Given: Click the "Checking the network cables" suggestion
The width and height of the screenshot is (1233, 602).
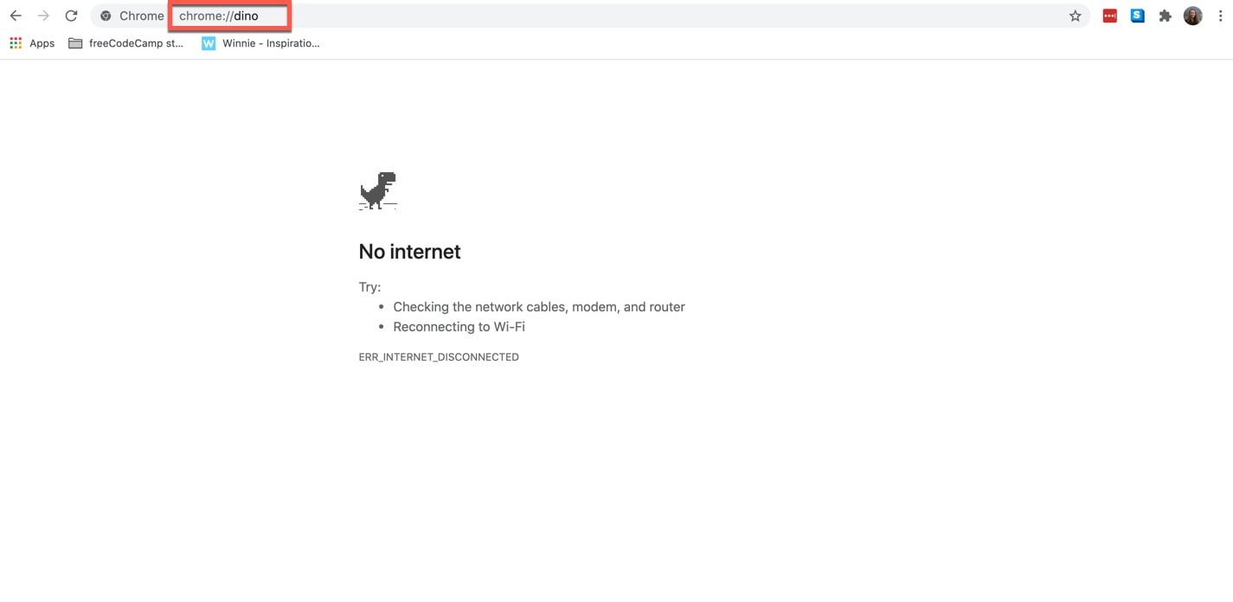Looking at the screenshot, I should (538, 307).
